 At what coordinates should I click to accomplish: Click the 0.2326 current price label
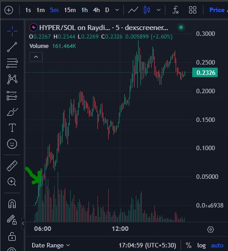pyautogui.click(x=205, y=73)
